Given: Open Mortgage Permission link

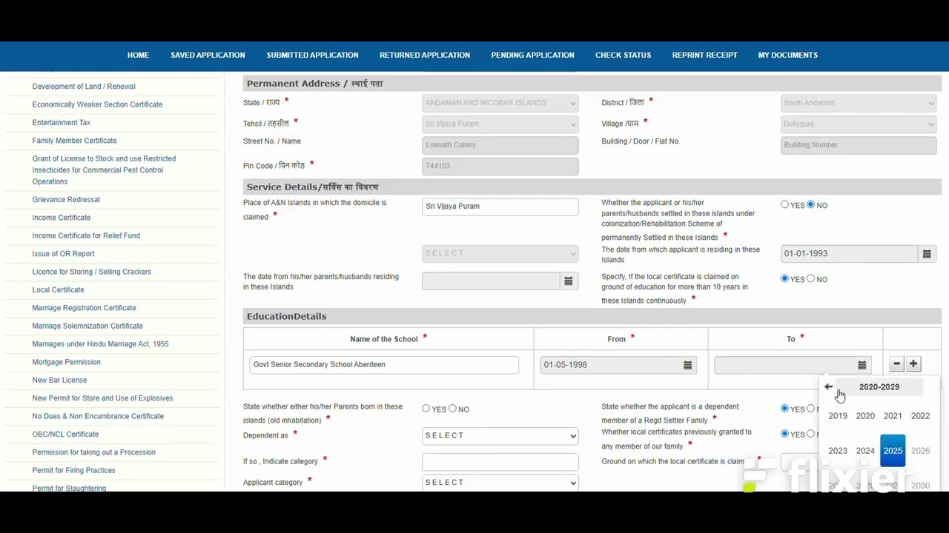Looking at the screenshot, I should coord(66,362).
